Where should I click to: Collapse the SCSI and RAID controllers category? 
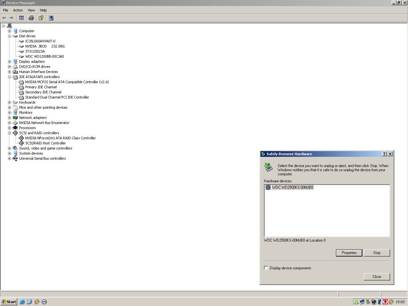[x=9, y=133]
